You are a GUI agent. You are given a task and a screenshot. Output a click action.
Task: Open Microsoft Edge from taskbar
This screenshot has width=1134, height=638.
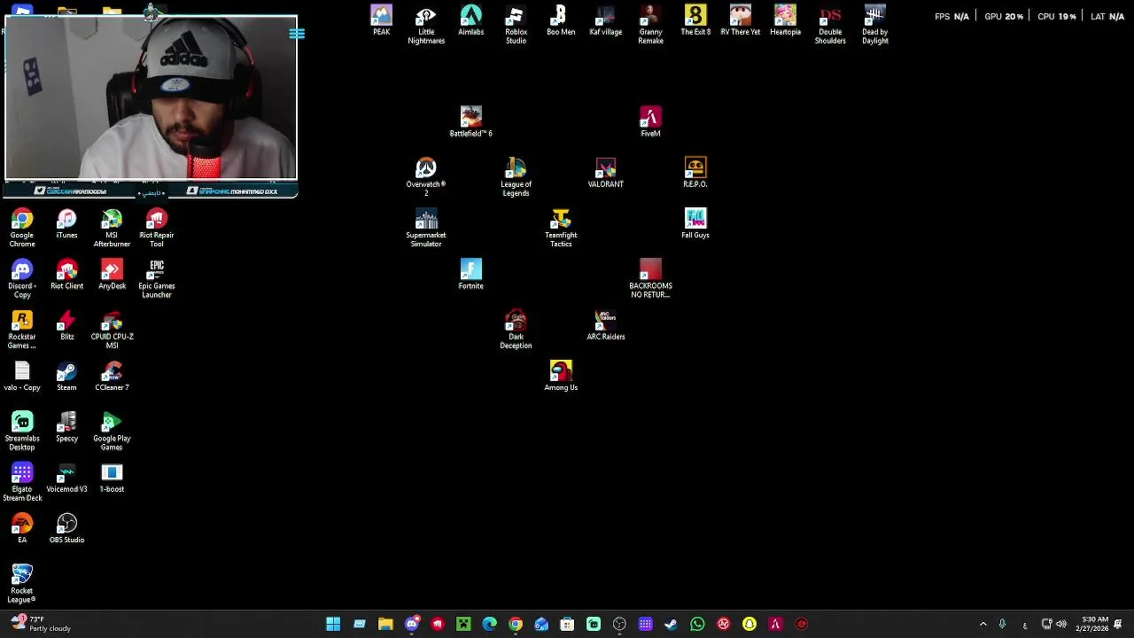coord(489,624)
